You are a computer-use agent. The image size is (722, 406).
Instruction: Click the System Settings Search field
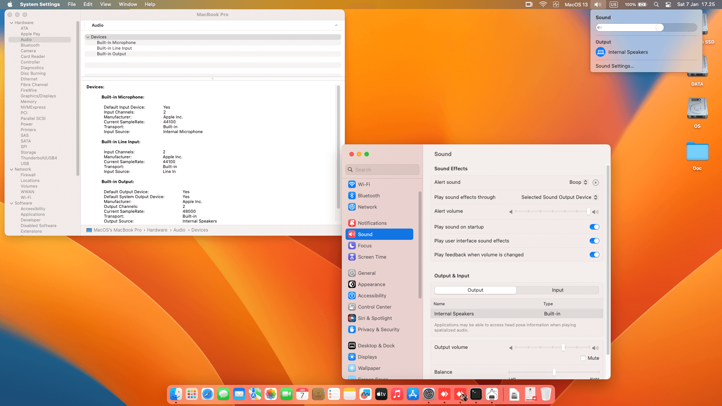coord(382,170)
